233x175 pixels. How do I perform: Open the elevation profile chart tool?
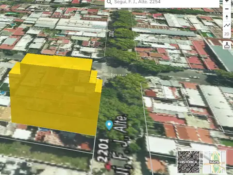point(227,25)
